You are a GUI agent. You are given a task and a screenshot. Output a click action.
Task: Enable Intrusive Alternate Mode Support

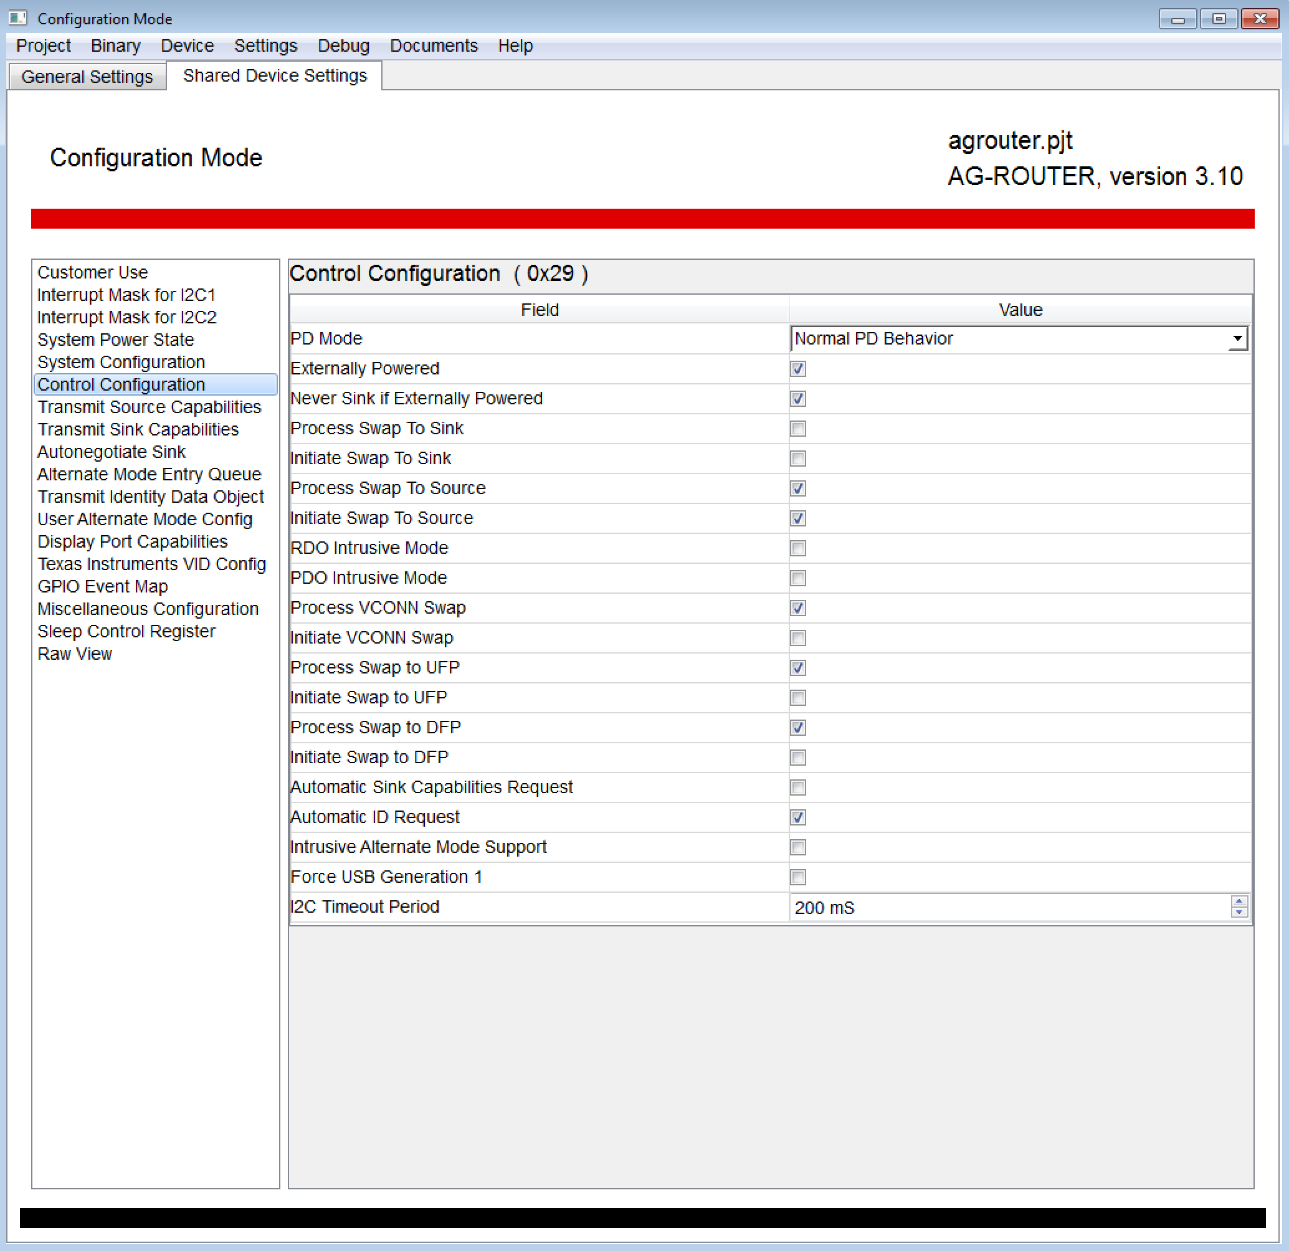tap(799, 848)
